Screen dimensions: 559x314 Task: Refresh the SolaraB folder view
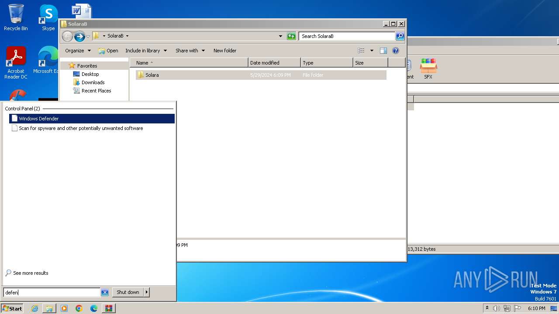click(x=291, y=36)
